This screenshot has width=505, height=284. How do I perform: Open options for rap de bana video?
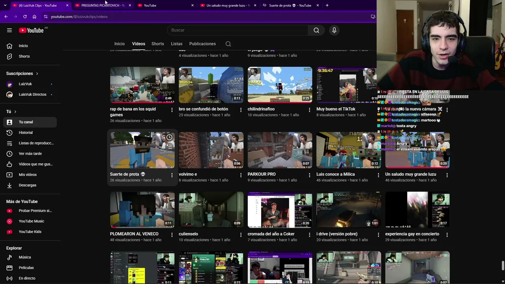172,110
